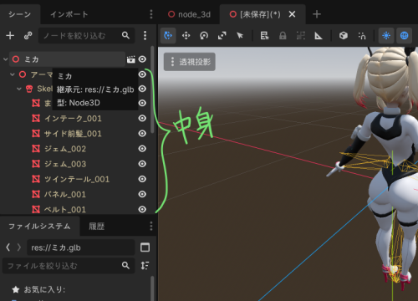Viewport: 418px width, 301px height.
Task: Click the file filter search icon
Action: point(125,266)
